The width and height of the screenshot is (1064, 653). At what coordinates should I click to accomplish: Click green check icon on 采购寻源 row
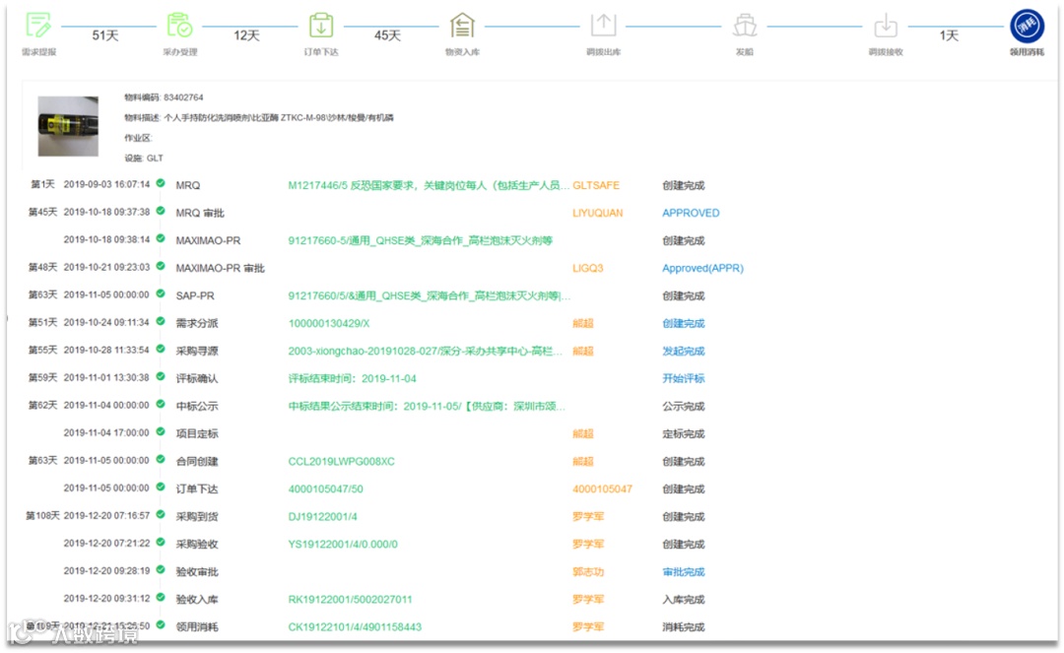161,350
